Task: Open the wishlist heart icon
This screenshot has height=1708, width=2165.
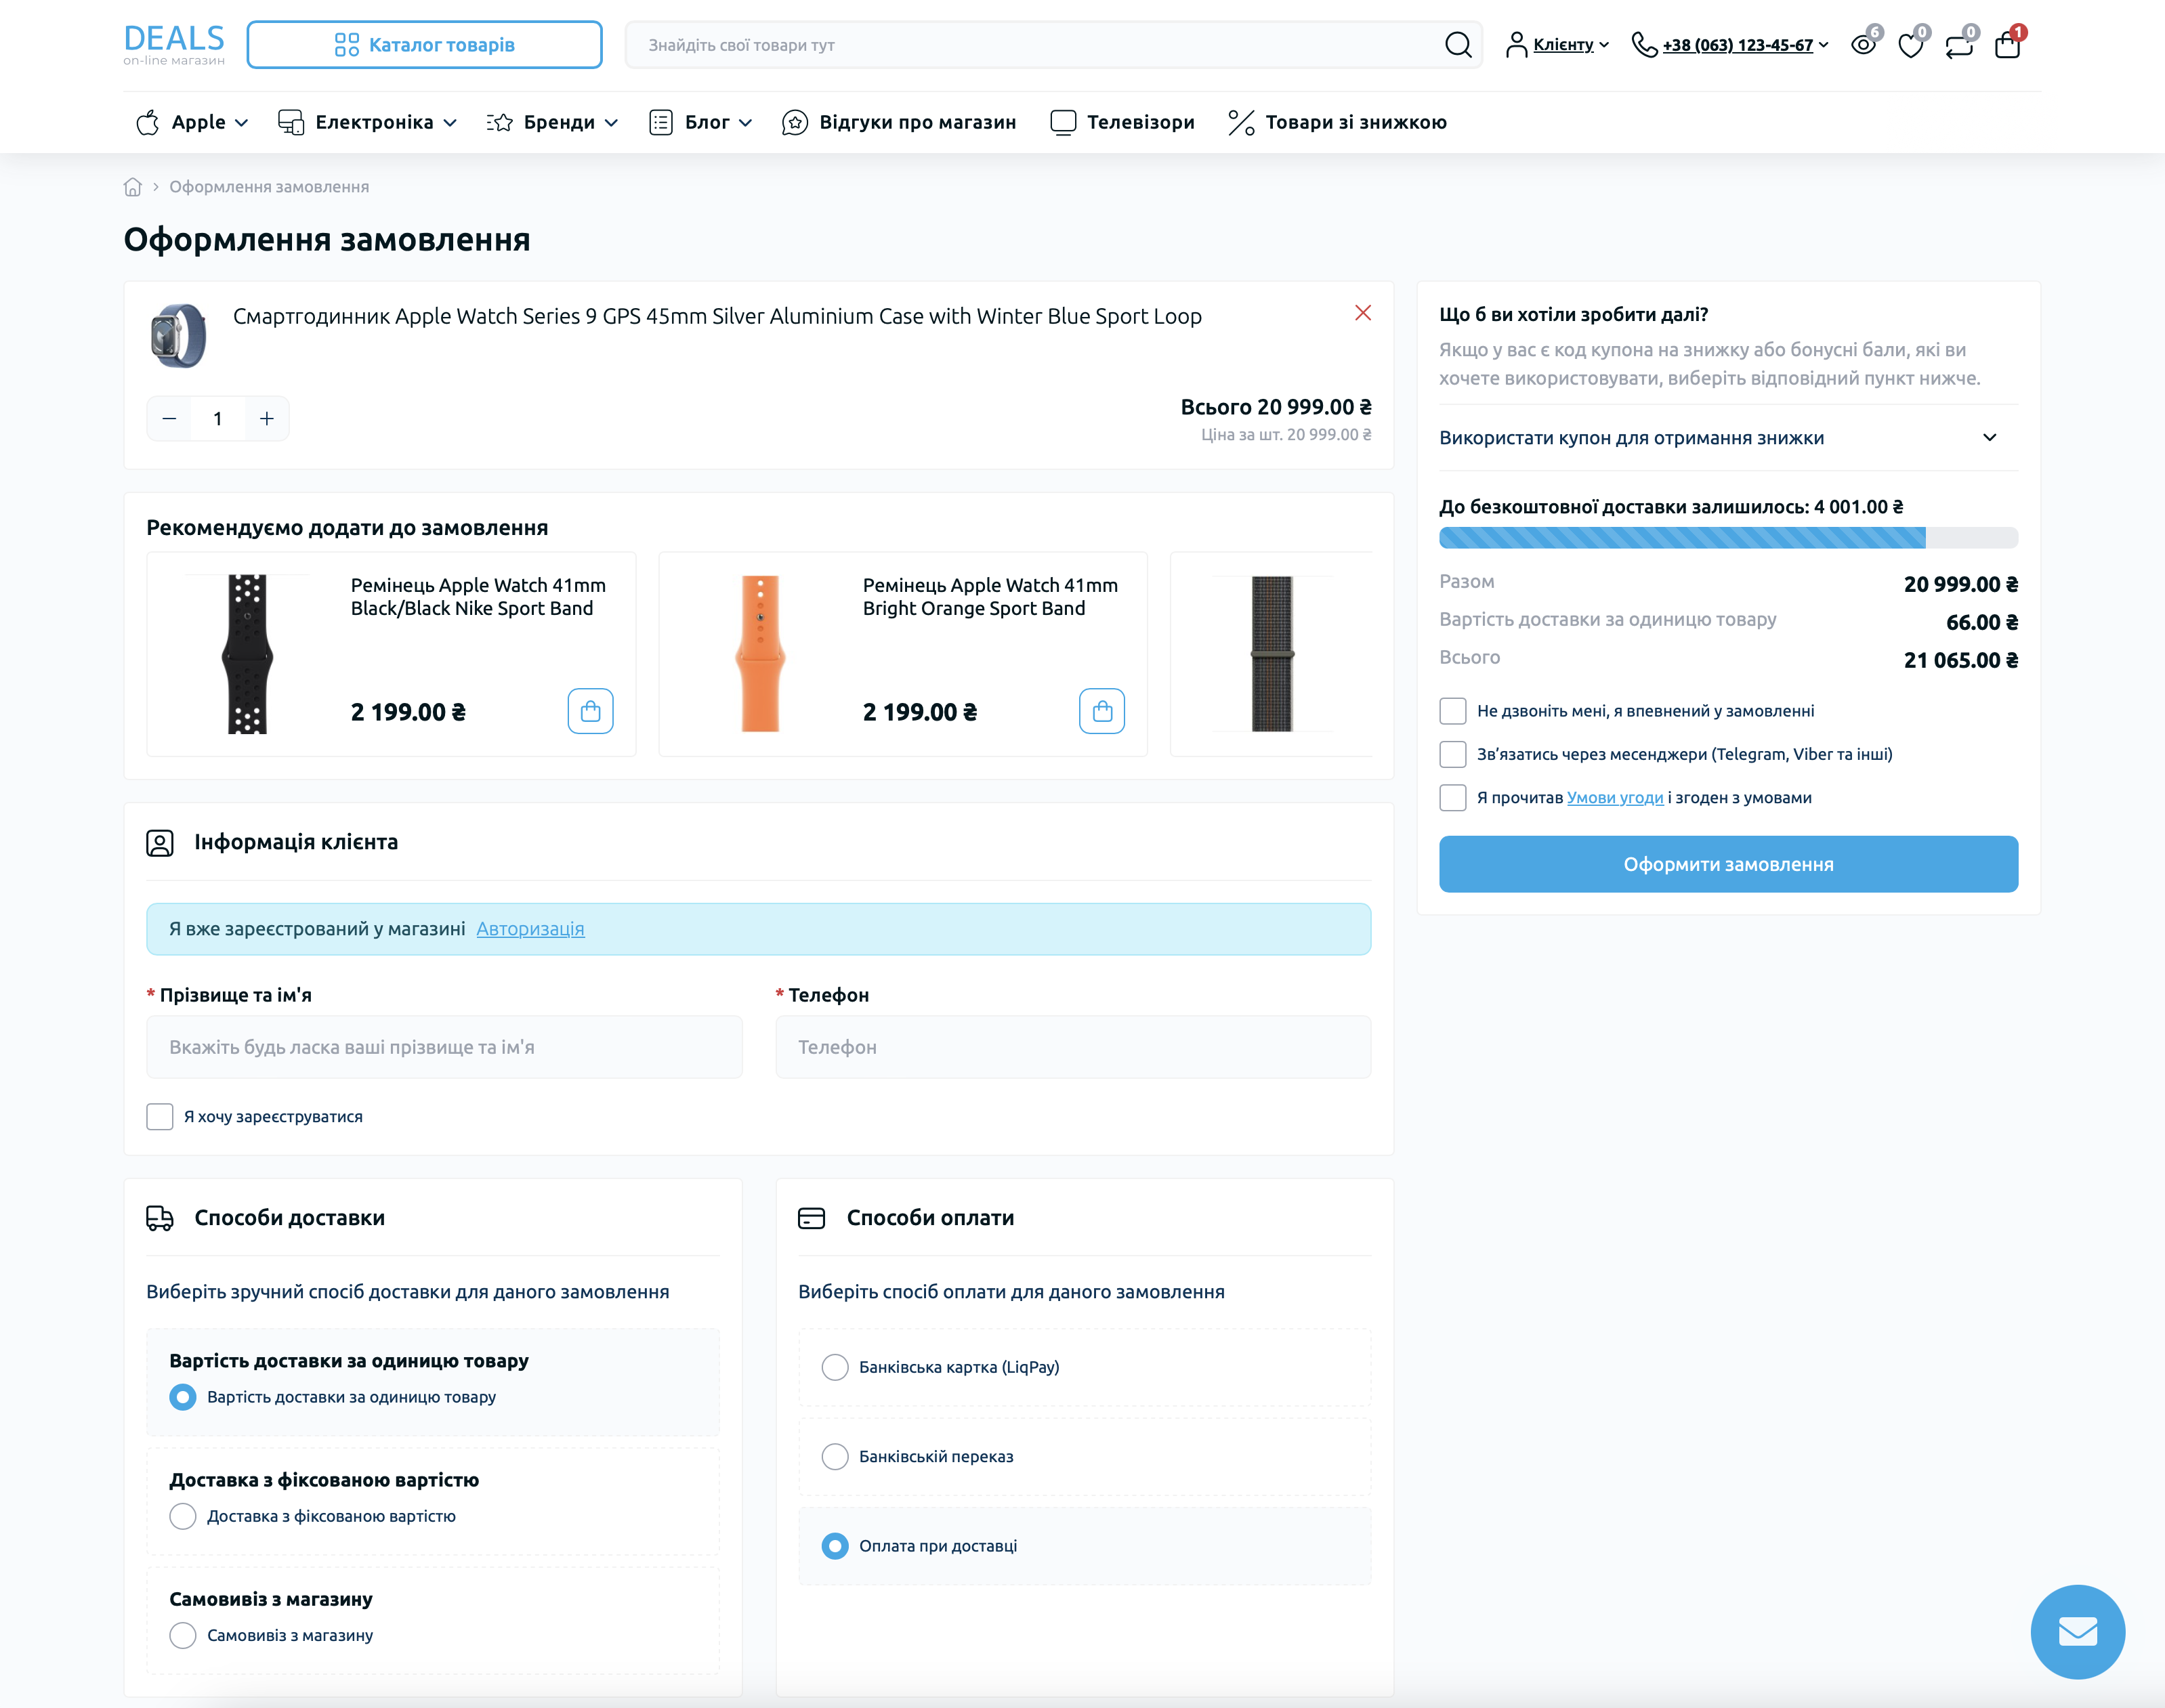Action: pos(1911,45)
